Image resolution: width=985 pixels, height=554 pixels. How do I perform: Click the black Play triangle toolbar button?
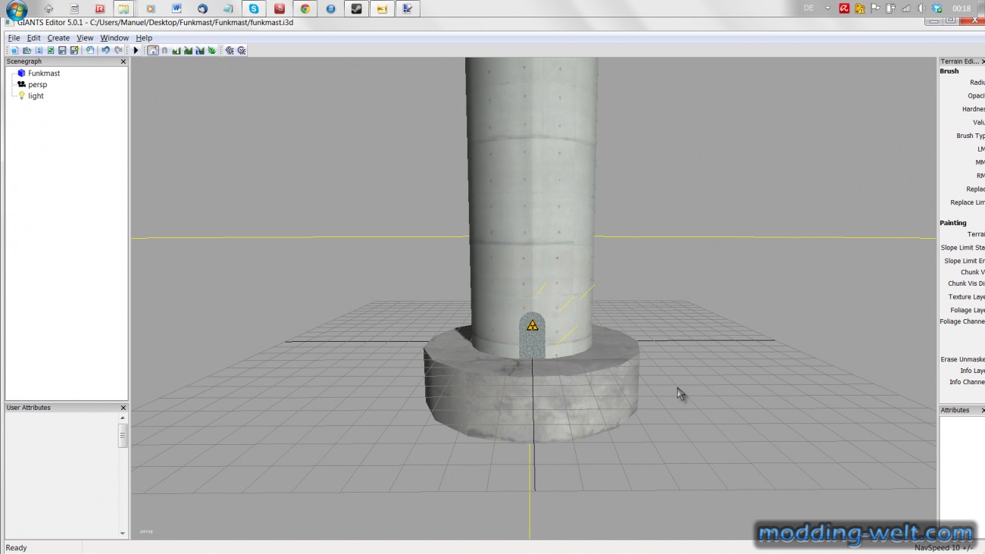(136, 51)
